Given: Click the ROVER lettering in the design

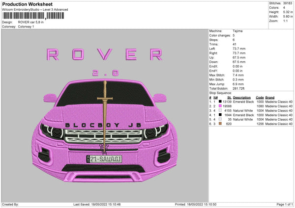Looking at the screenshot, I should tap(103, 54).
